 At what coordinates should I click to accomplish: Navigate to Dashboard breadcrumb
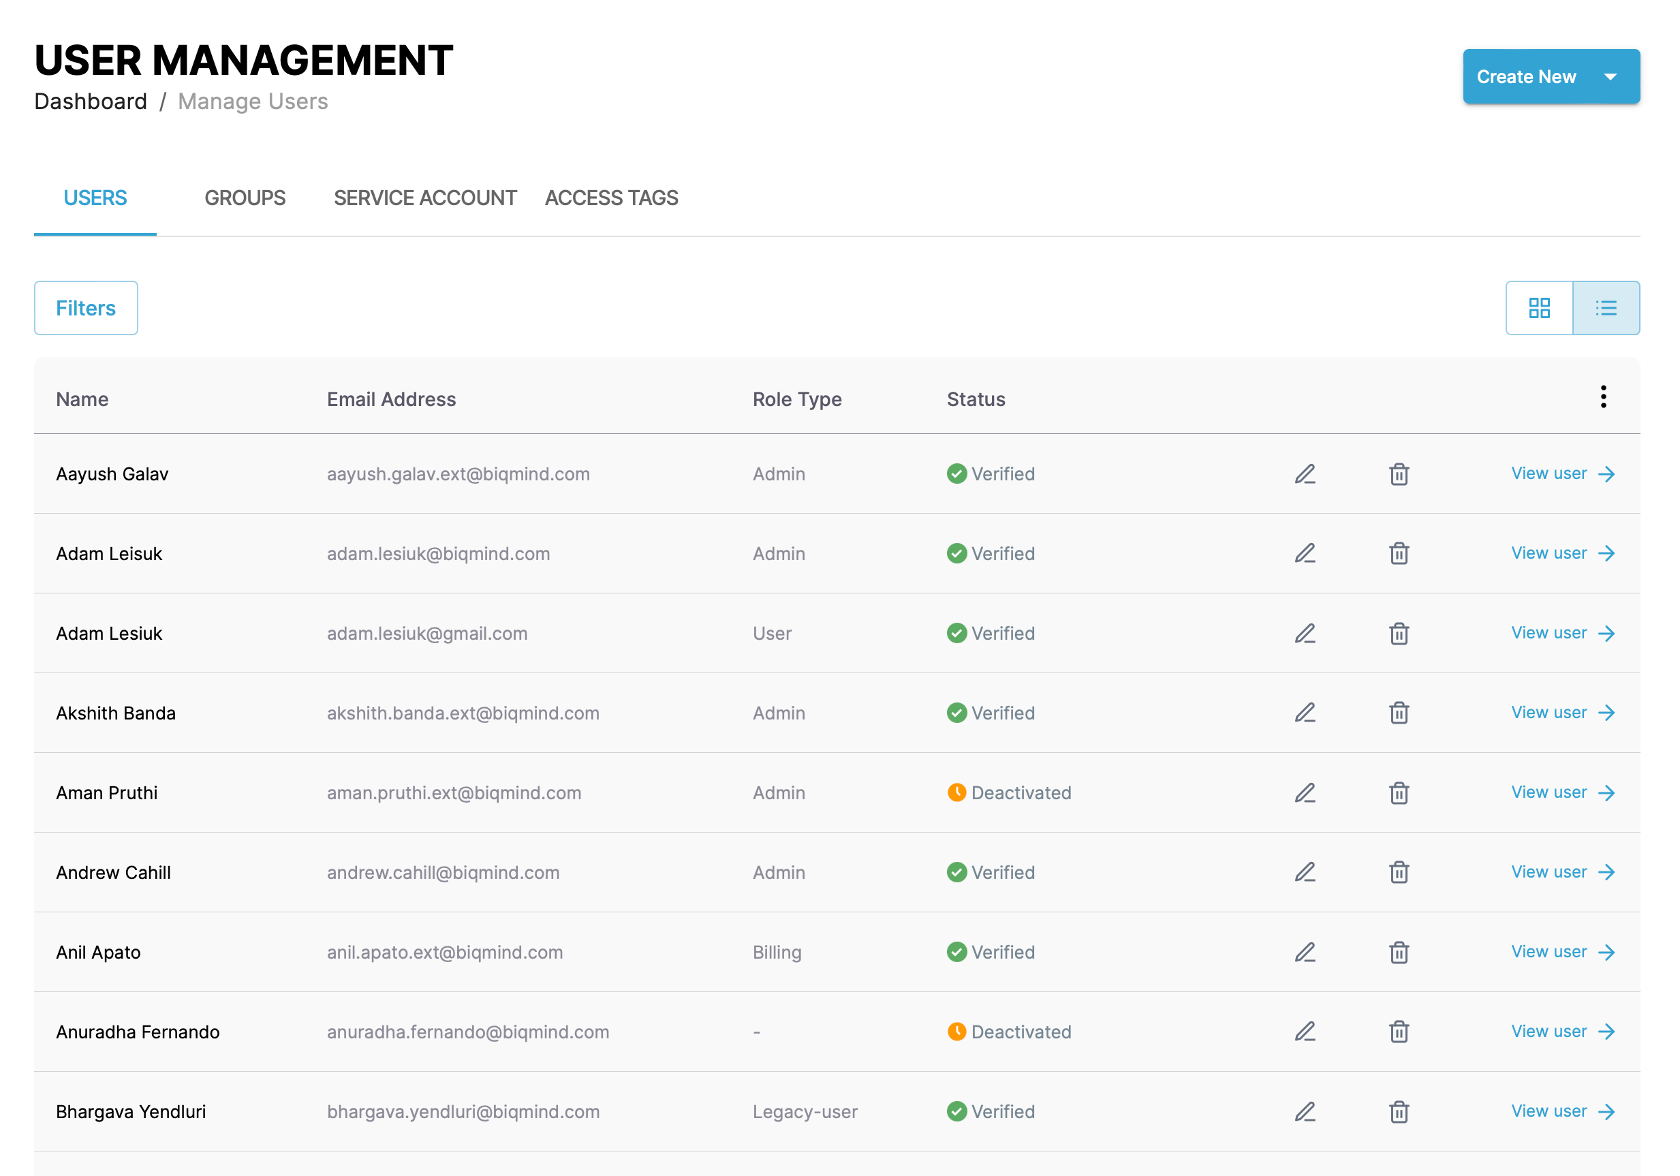(x=91, y=102)
